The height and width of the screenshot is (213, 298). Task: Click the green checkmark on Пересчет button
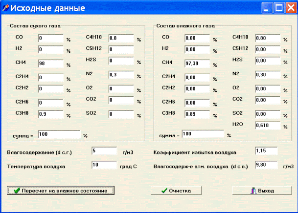coord(17,191)
